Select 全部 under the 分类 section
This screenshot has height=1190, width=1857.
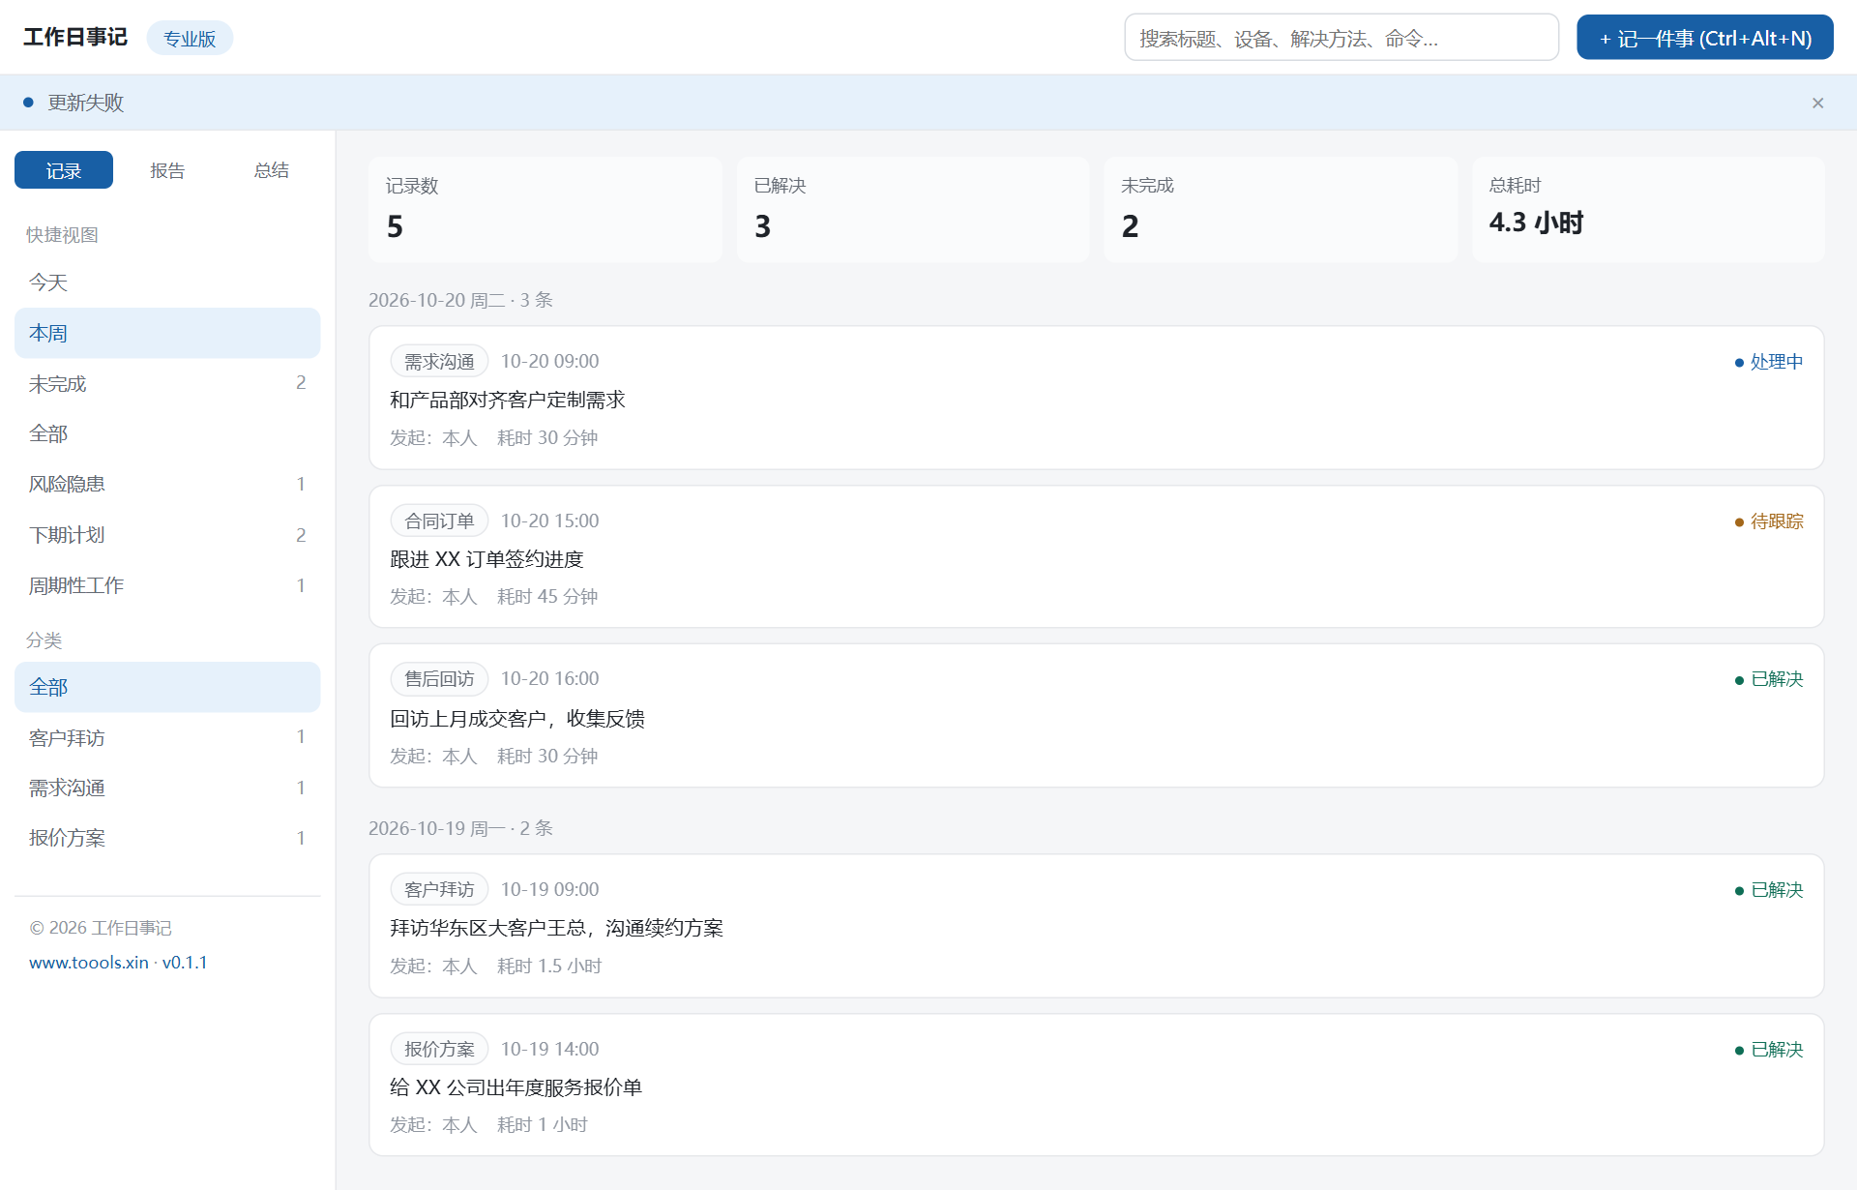[x=167, y=687]
